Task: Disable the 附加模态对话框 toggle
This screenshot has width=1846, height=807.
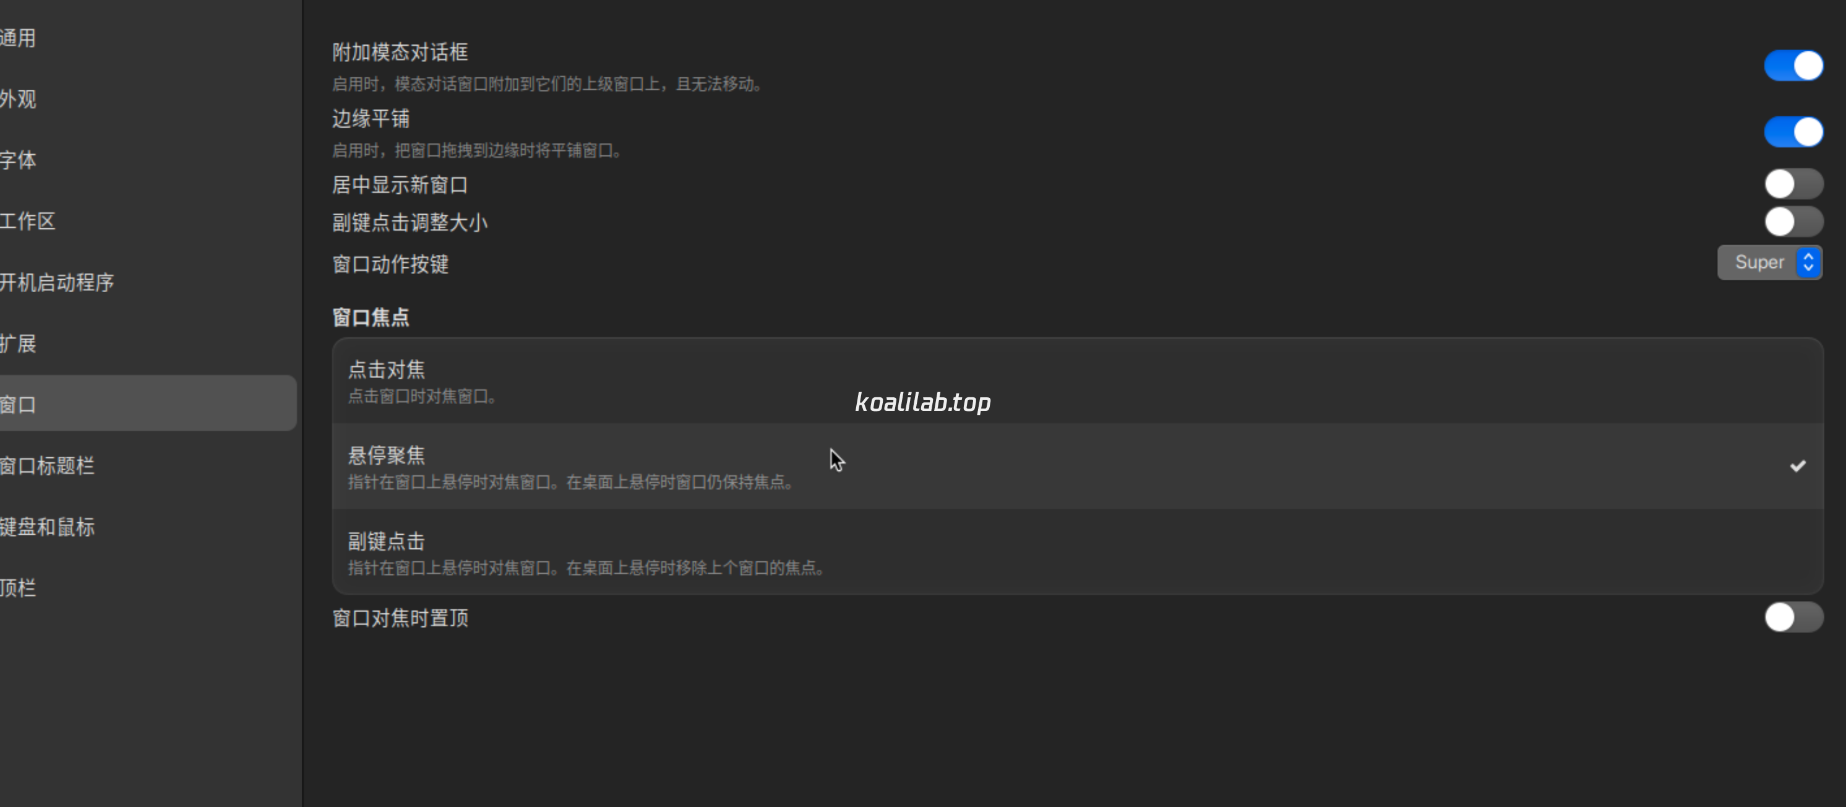Action: pyautogui.click(x=1793, y=66)
